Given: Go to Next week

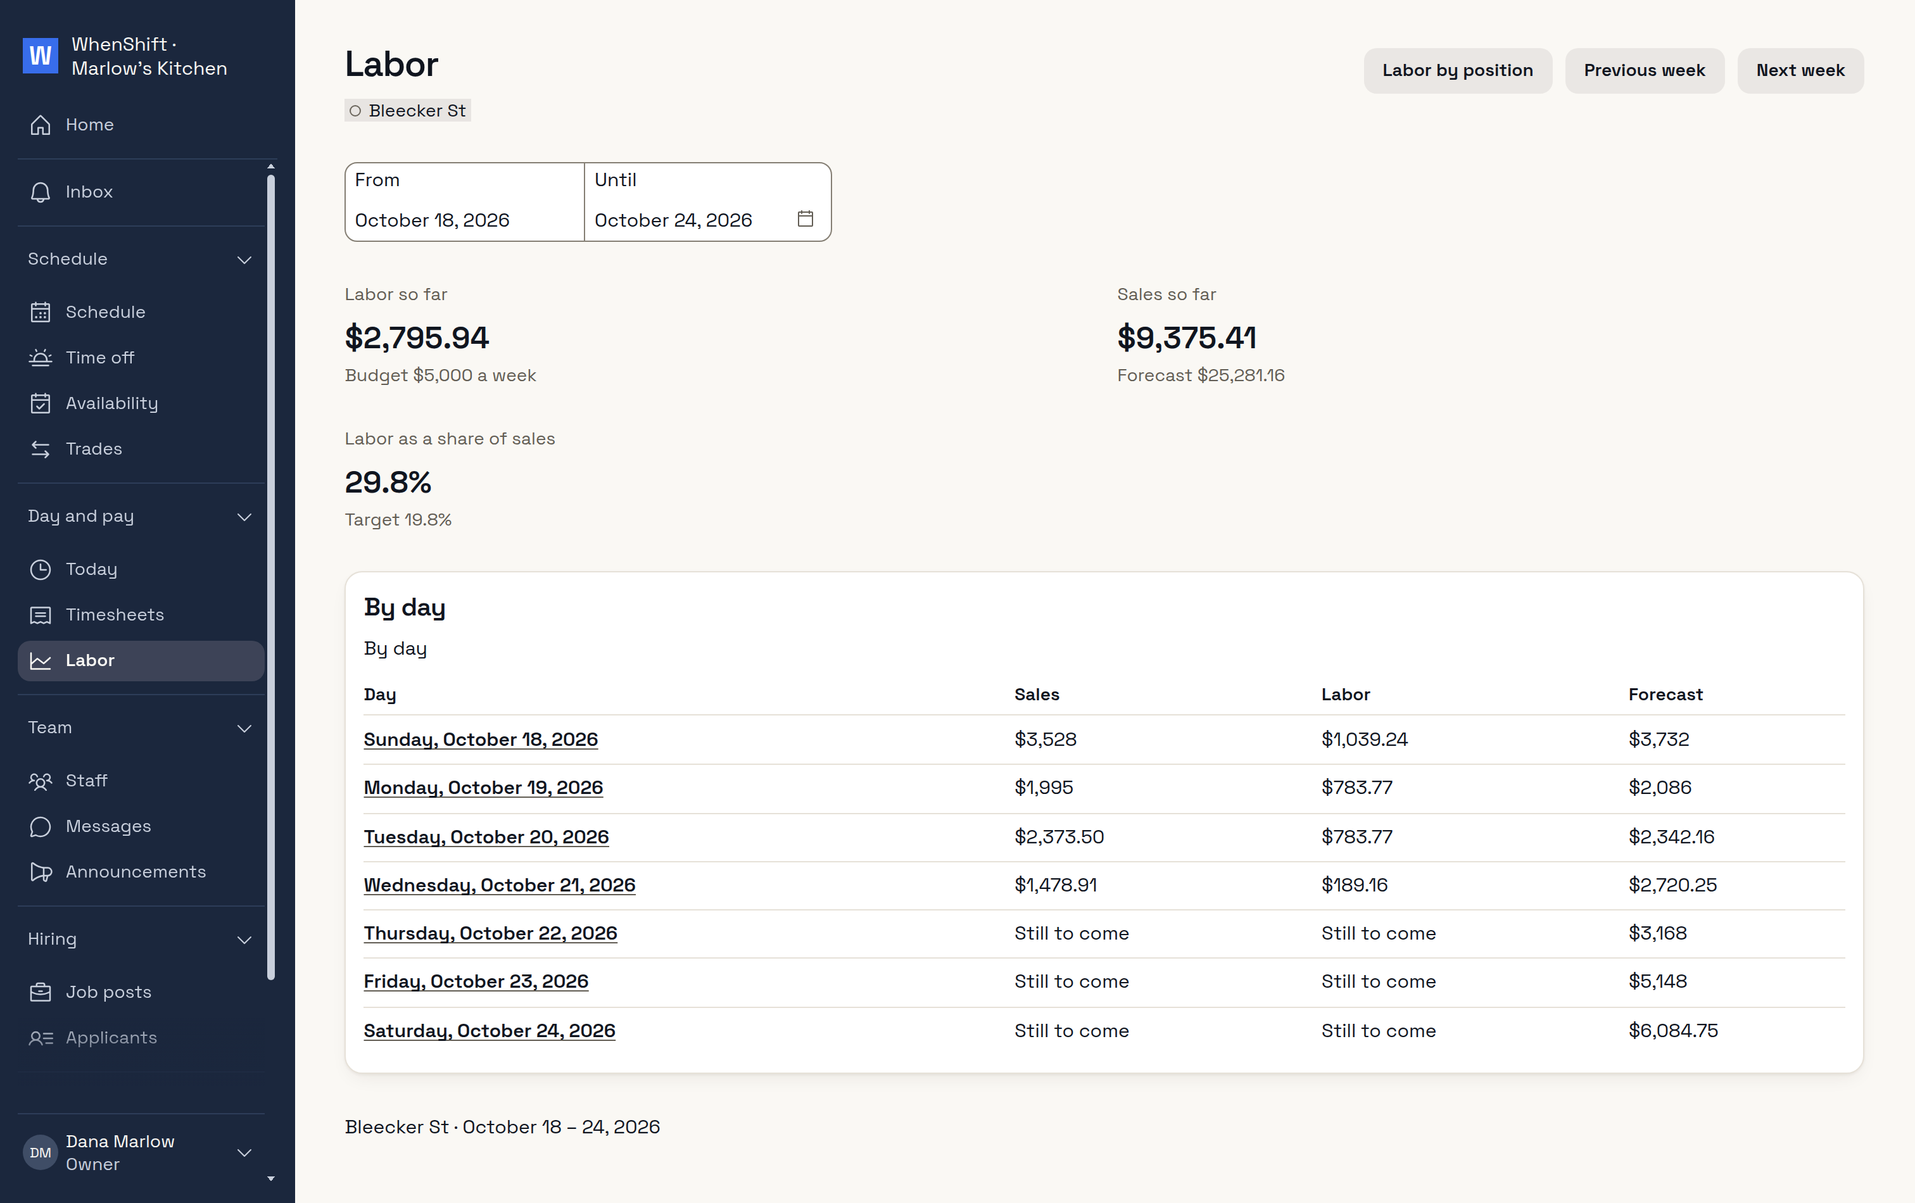Looking at the screenshot, I should point(1800,71).
